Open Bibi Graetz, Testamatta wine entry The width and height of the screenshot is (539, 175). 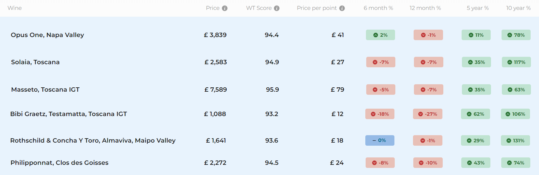[x=68, y=114]
